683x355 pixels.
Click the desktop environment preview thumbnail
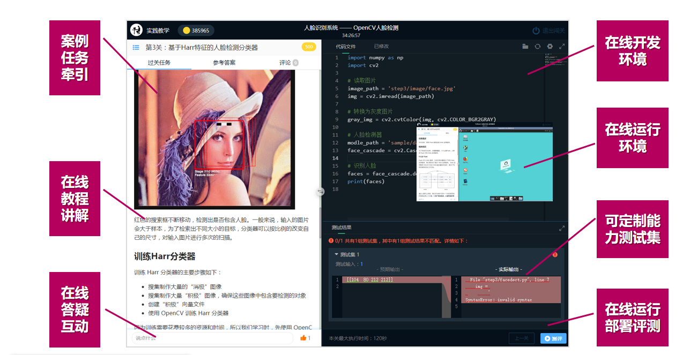point(485,162)
